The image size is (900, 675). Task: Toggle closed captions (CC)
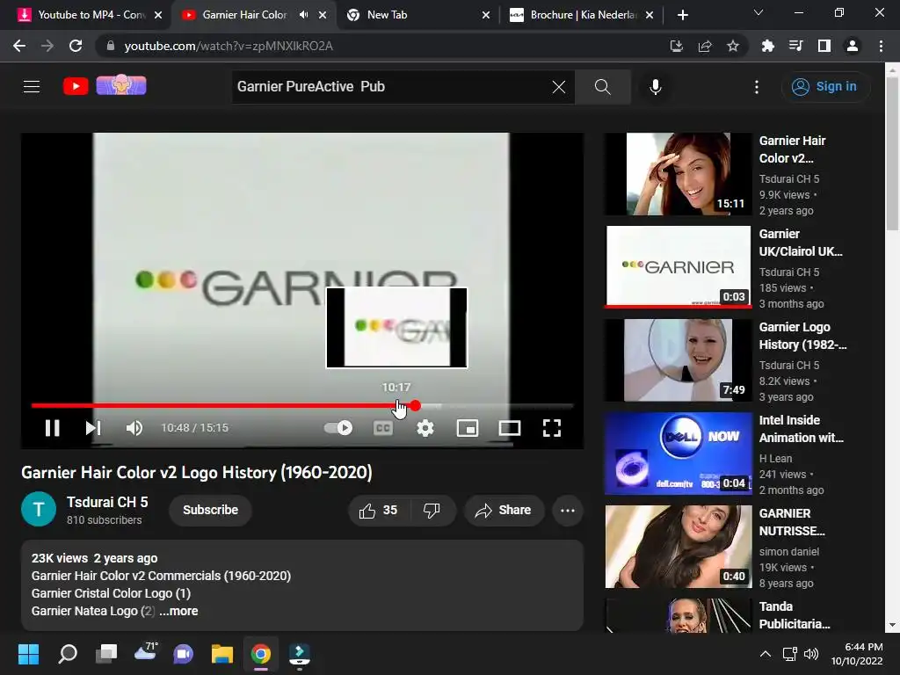coord(383,428)
